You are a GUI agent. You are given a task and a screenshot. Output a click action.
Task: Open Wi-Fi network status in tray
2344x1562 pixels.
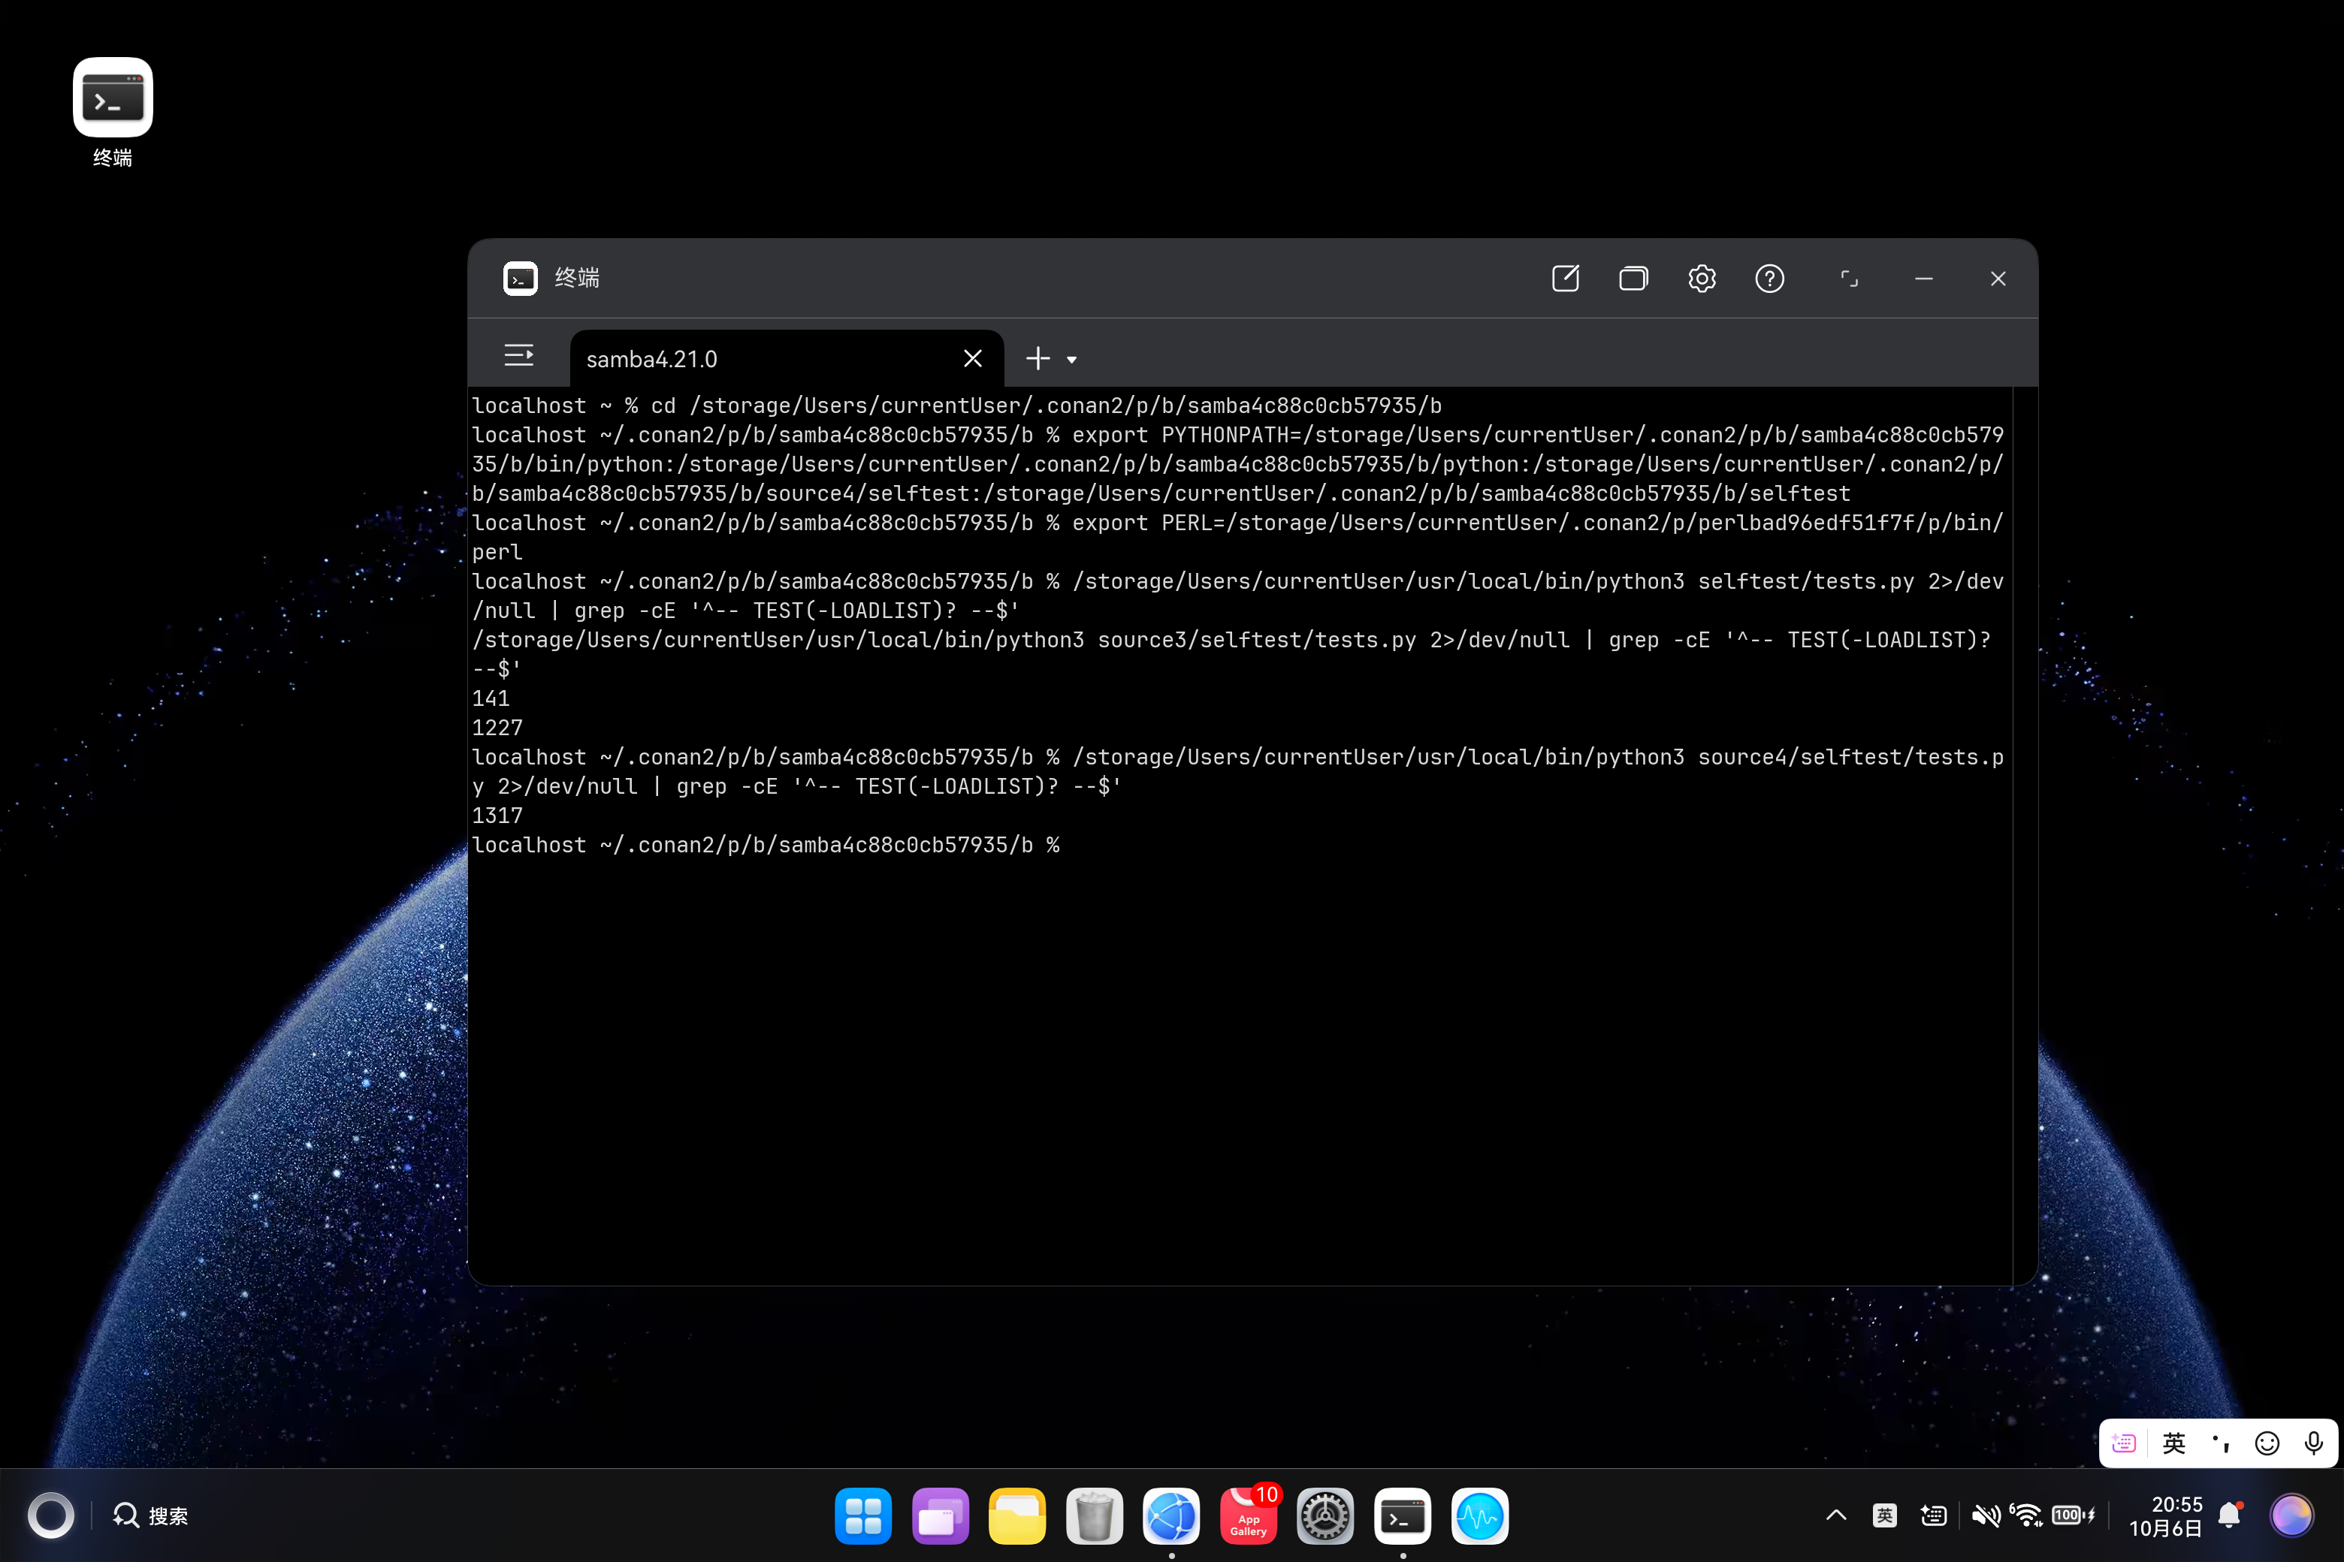(2026, 1516)
